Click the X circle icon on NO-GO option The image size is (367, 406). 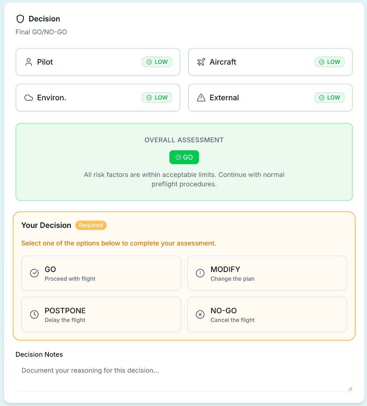pyautogui.click(x=200, y=314)
